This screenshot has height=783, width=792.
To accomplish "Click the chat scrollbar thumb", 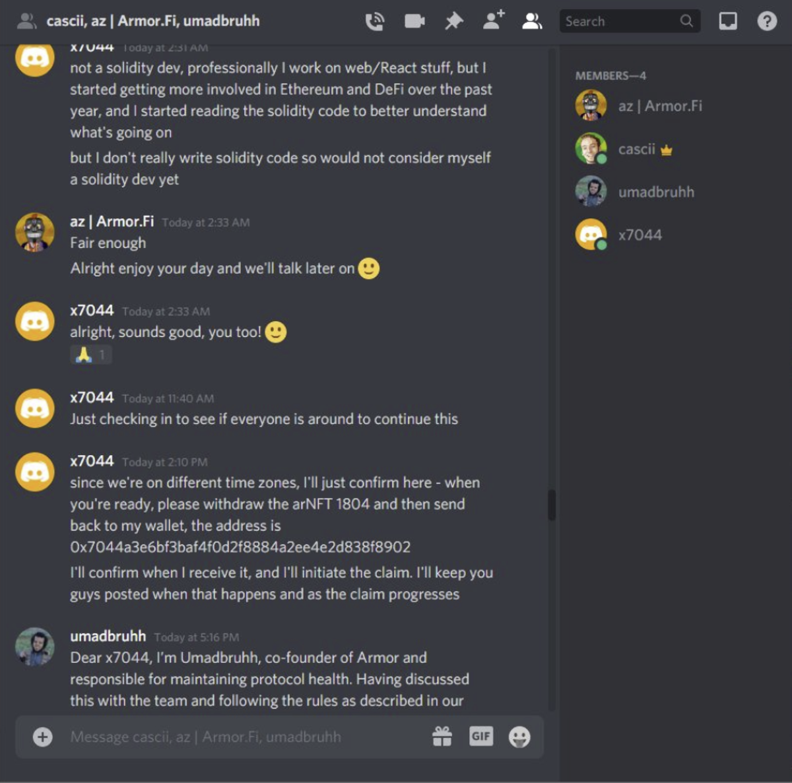I will (x=552, y=505).
